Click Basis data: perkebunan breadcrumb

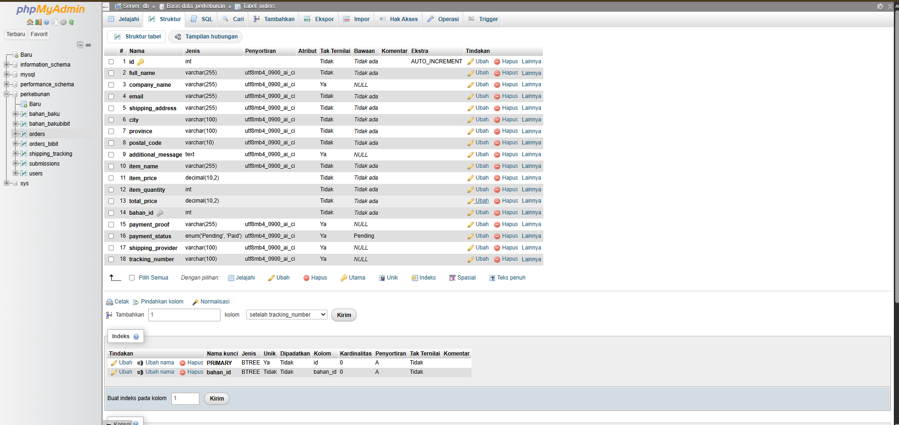pos(196,6)
